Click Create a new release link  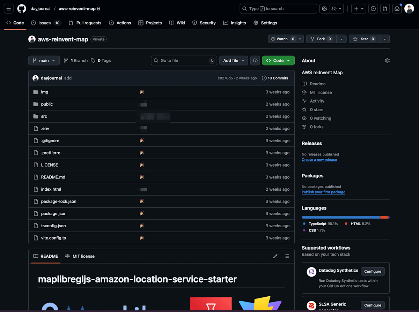[x=319, y=160]
